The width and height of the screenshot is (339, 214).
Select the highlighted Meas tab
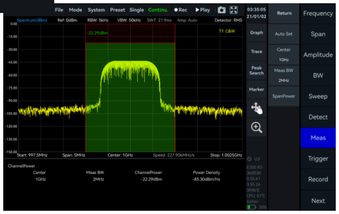coord(318,138)
